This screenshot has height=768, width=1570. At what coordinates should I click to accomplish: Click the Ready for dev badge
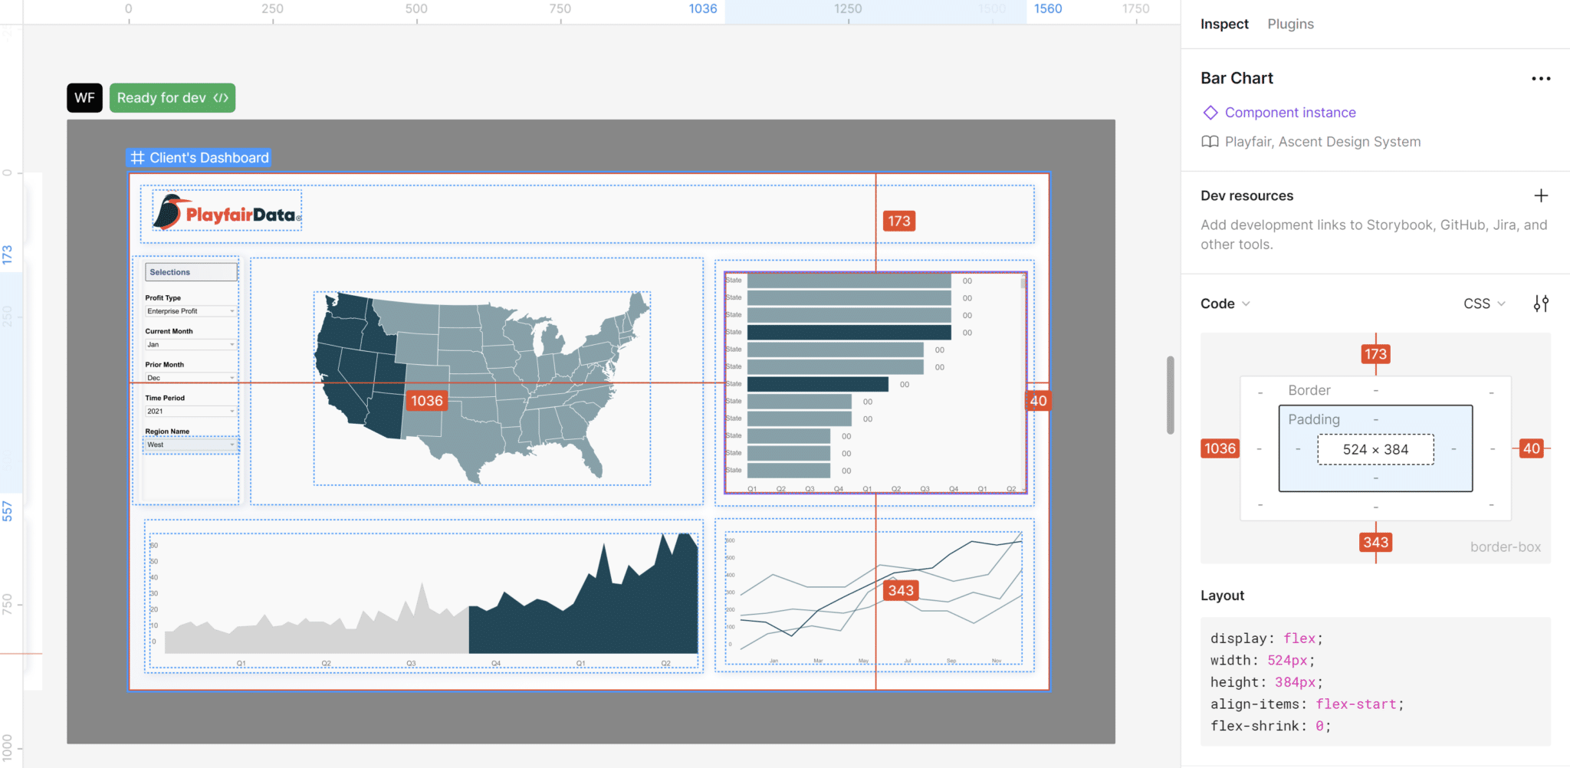coord(161,97)
